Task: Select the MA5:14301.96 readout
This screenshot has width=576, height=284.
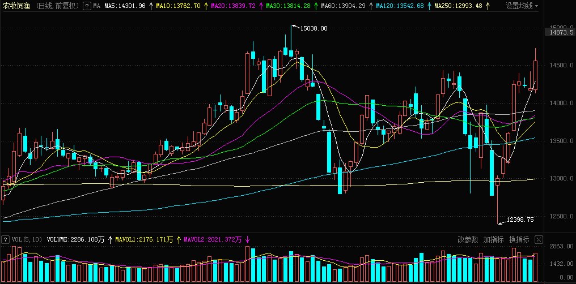Action: coord(125,6)
